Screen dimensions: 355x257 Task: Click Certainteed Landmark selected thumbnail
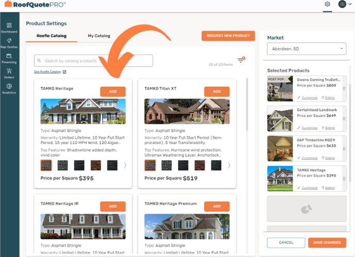tap(280, 119)
